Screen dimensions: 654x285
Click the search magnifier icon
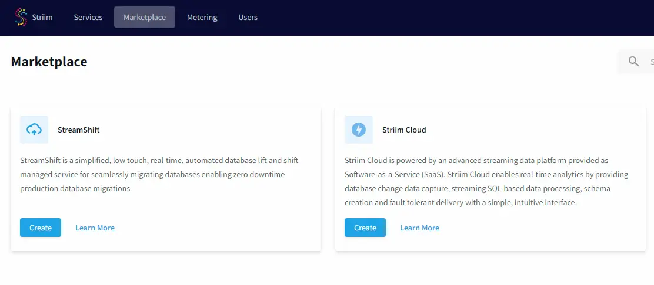point(633,62)
